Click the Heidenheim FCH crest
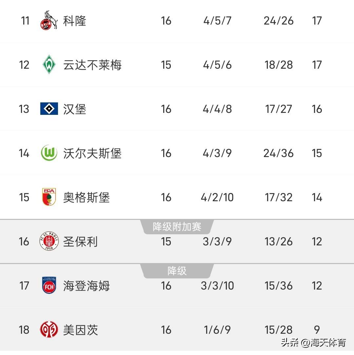 click(49, 286)
